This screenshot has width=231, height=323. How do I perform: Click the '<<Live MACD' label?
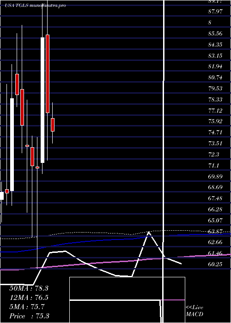click(195, 311)
